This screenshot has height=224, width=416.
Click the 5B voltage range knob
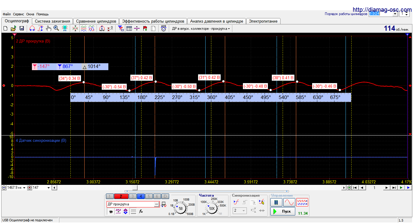(x=181, y=208)
